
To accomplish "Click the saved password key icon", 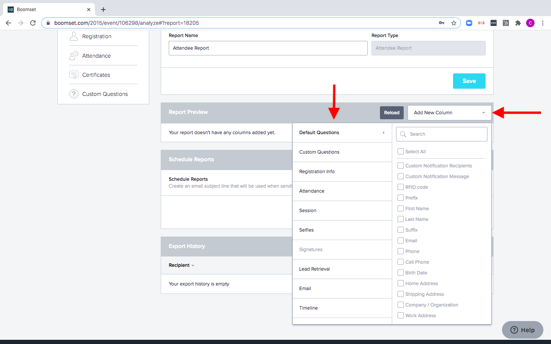I will 442,23.
